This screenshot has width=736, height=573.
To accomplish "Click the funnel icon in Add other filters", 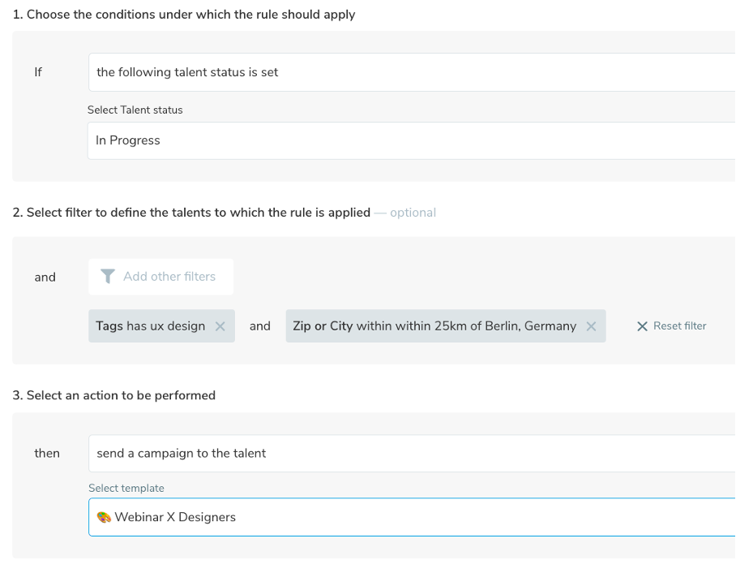I will (x=108, y=277).
